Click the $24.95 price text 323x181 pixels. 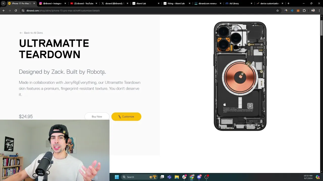[26, 116]
